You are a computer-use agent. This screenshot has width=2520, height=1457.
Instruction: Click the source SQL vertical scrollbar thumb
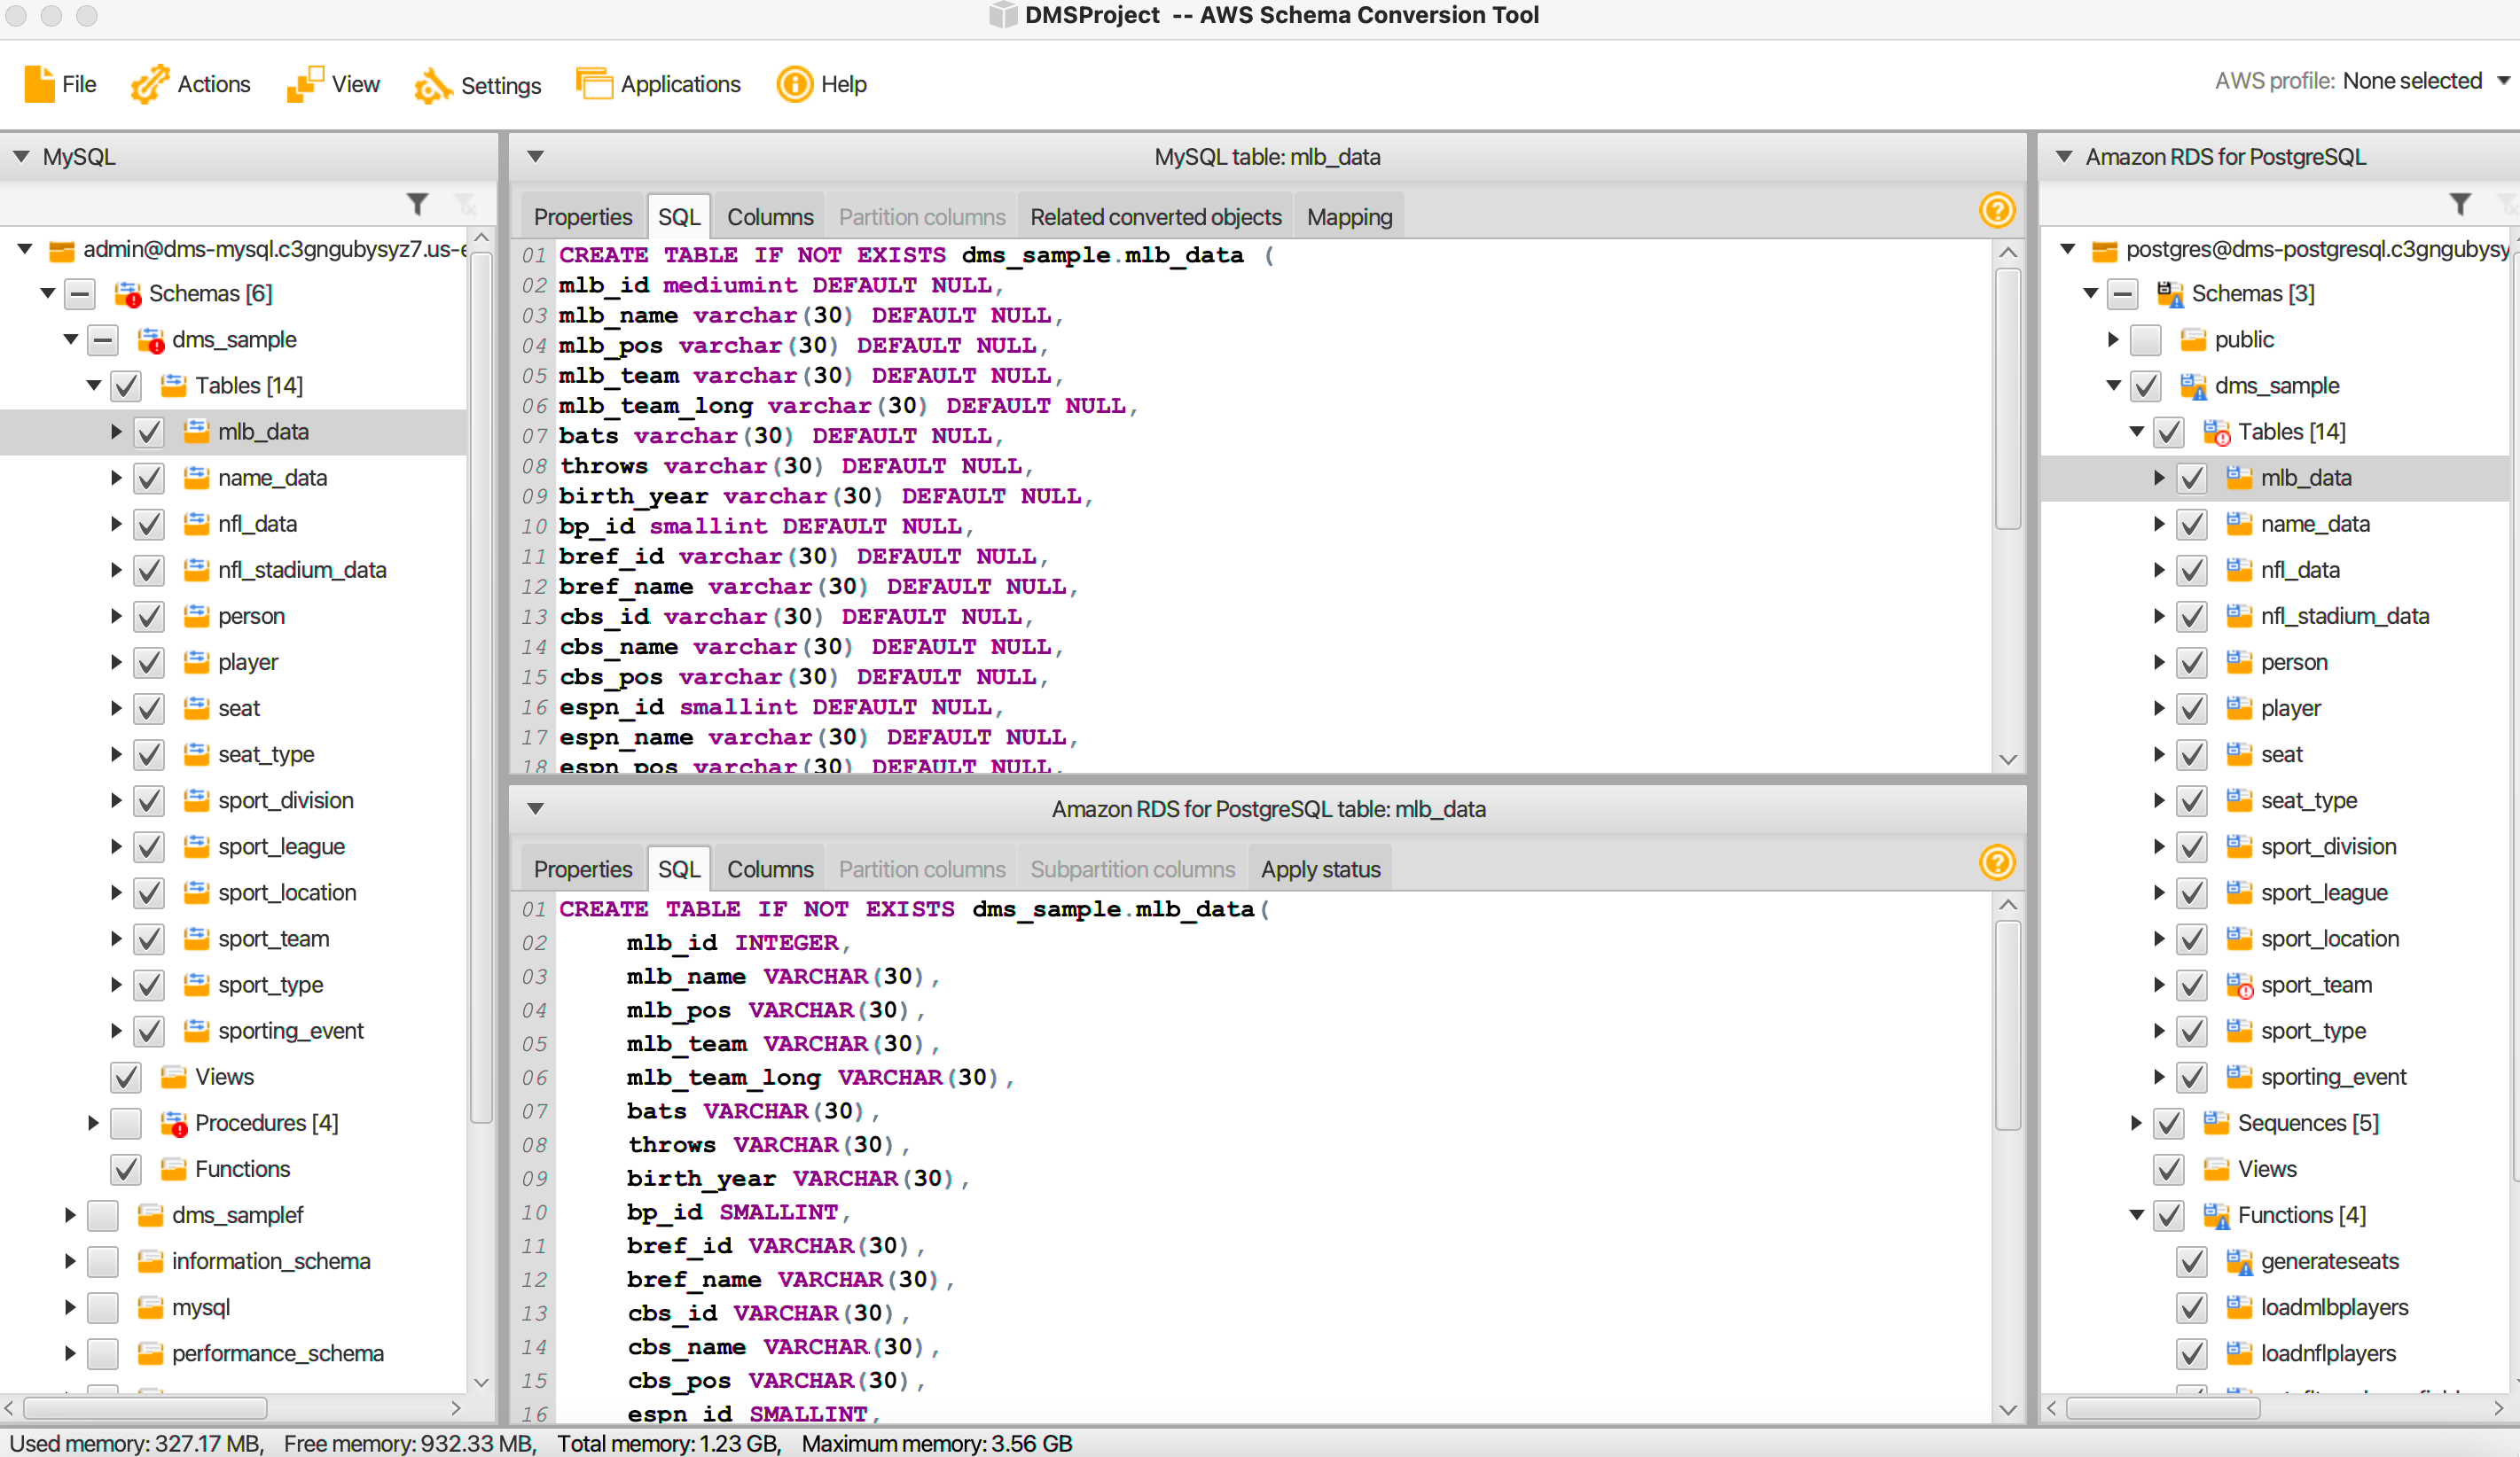2008,398
